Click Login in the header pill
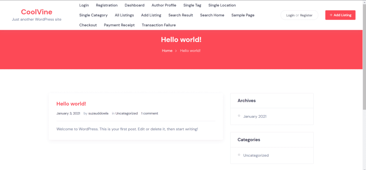 pyautogui.click(x=290, y=15)
